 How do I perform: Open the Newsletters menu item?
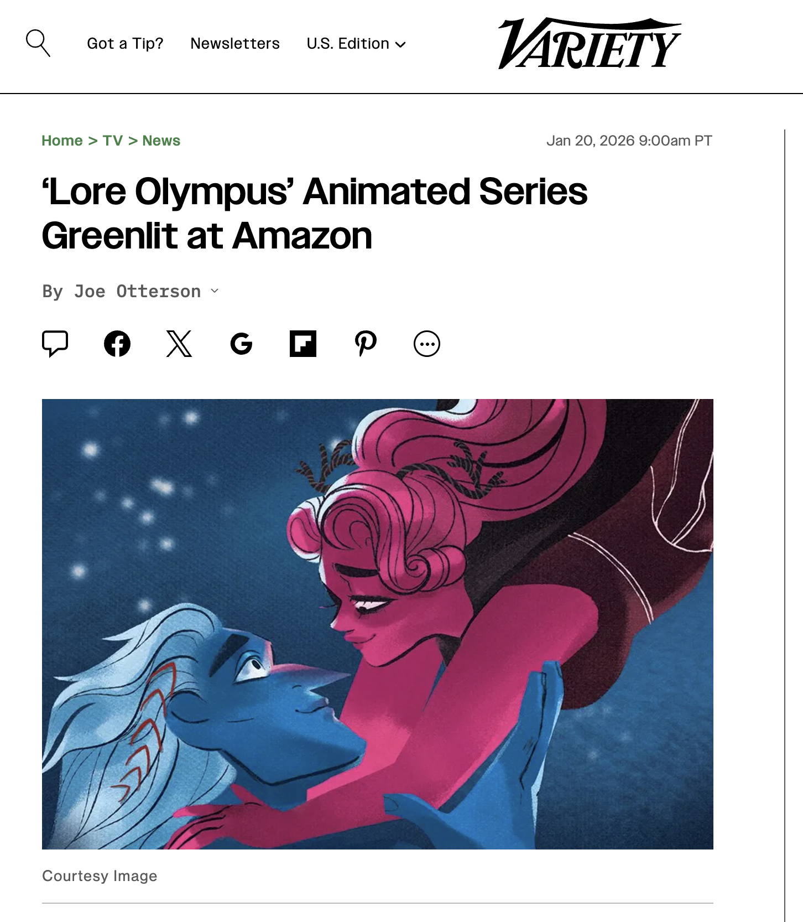point(235,44)
